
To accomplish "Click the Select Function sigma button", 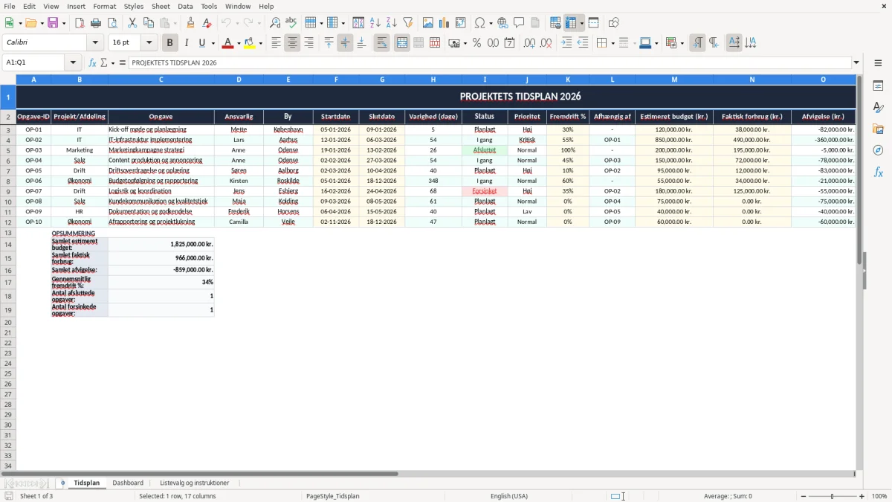I will pyautogui.click(x=103, y=62).
